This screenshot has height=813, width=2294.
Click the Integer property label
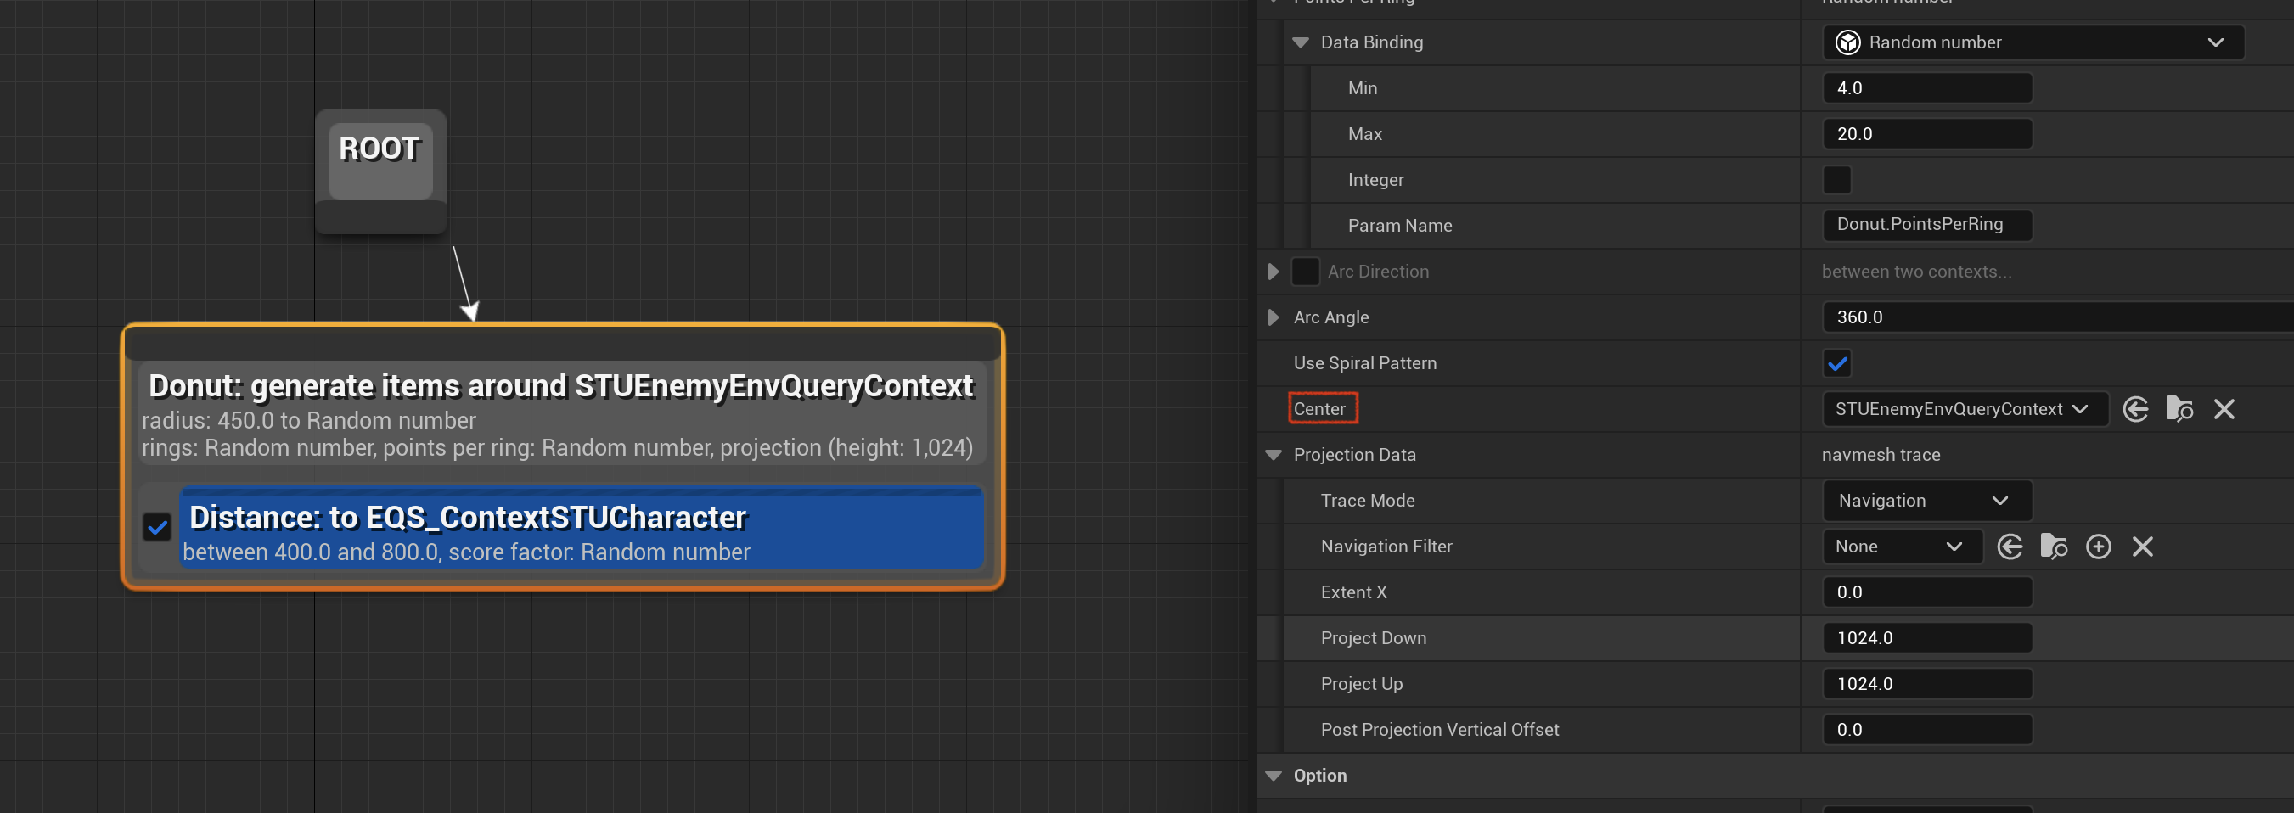pyautogui.click(x=1375, y=180)
